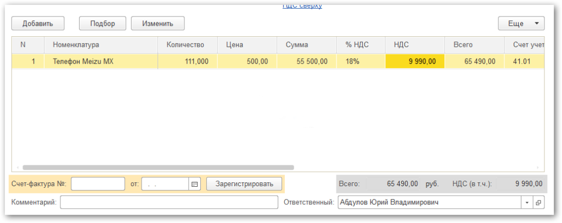Click the scrollbar right arrow

click(x=538, y=168)
